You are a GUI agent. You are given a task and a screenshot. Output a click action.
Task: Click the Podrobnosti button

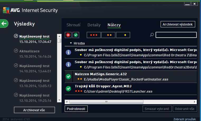pyautogui.click(x=76, y=109)
